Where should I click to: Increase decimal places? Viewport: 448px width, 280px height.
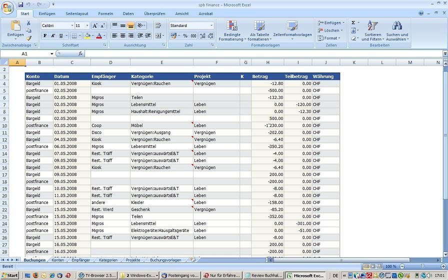point(202,35)
